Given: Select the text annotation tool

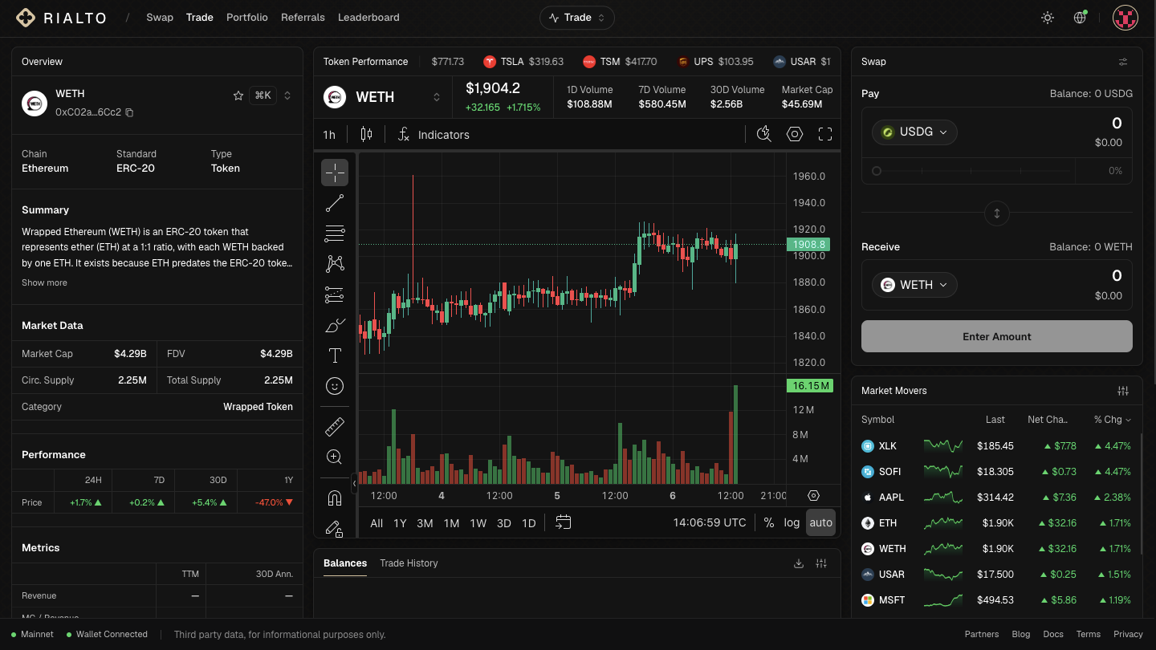Looking at the screenshot, I should 335,355.
